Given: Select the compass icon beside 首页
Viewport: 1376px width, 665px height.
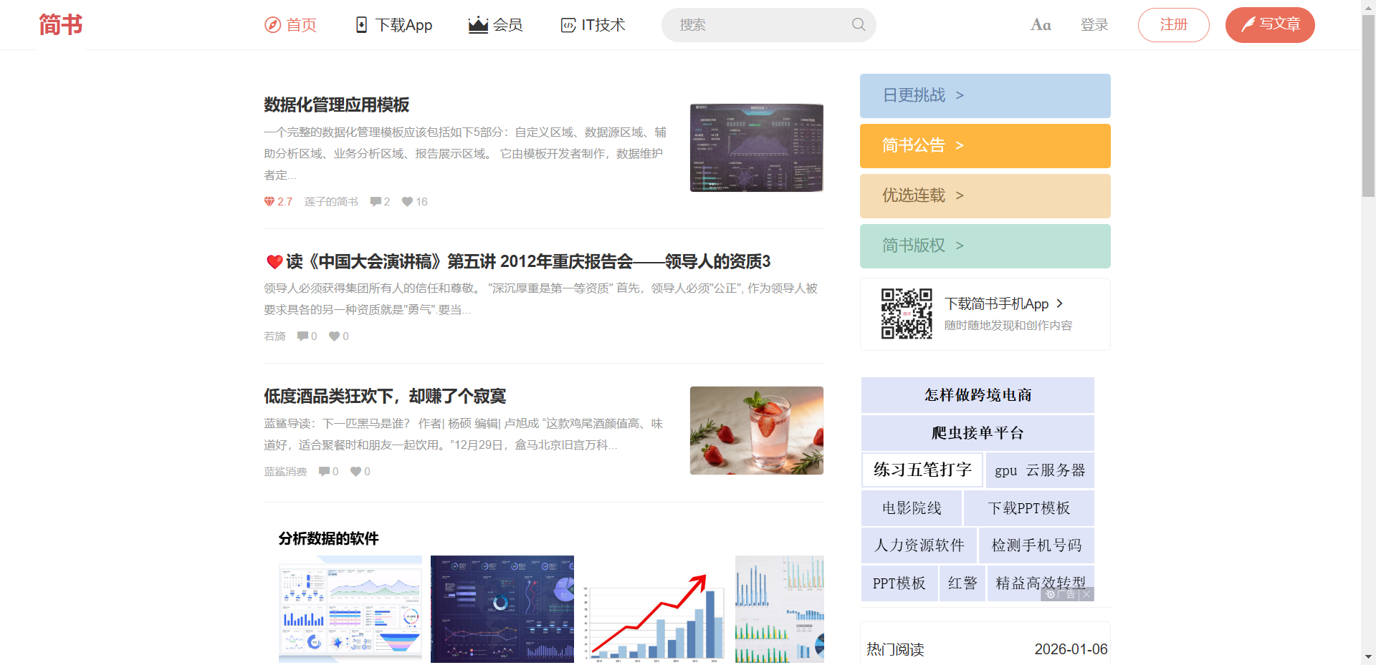Looking at the screenshot, I should point(272,24).
